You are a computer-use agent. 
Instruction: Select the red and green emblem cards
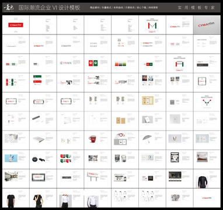click(x=93, y=63)
